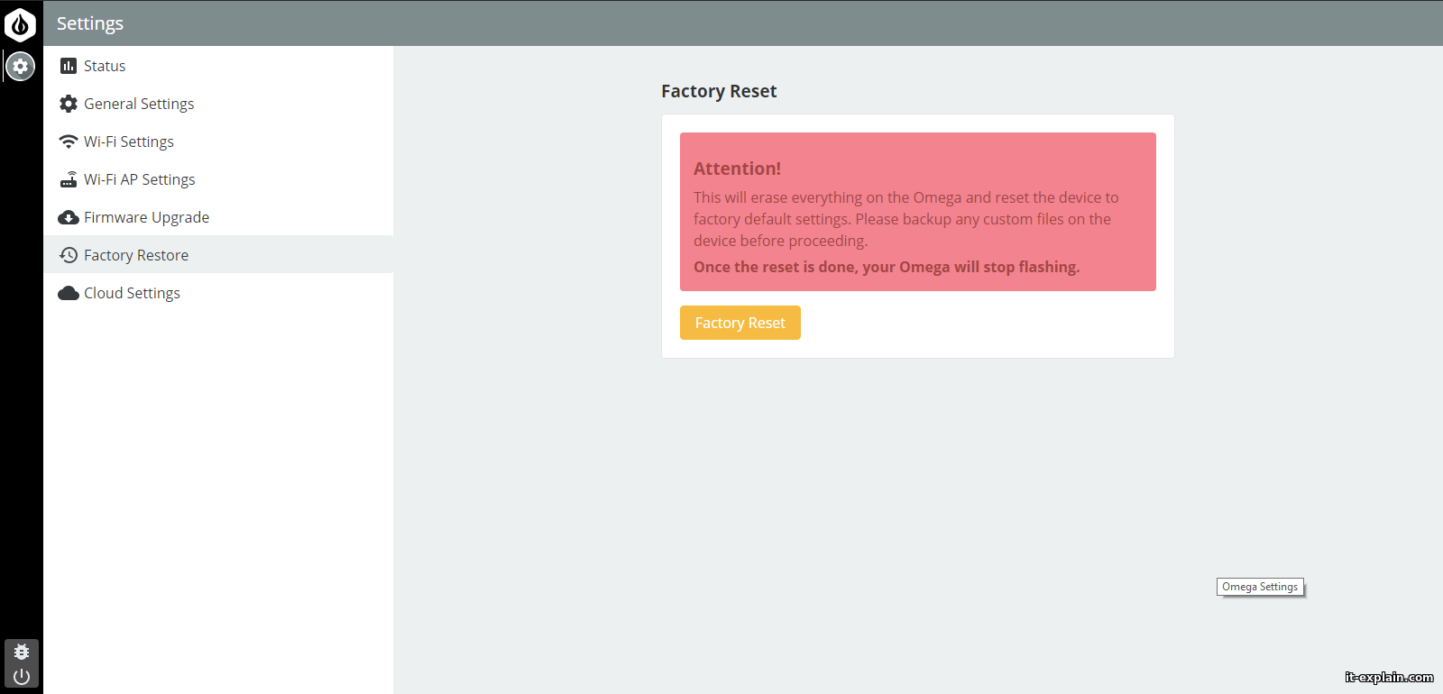Click the red Attention warning box

[x=917, y=212]
